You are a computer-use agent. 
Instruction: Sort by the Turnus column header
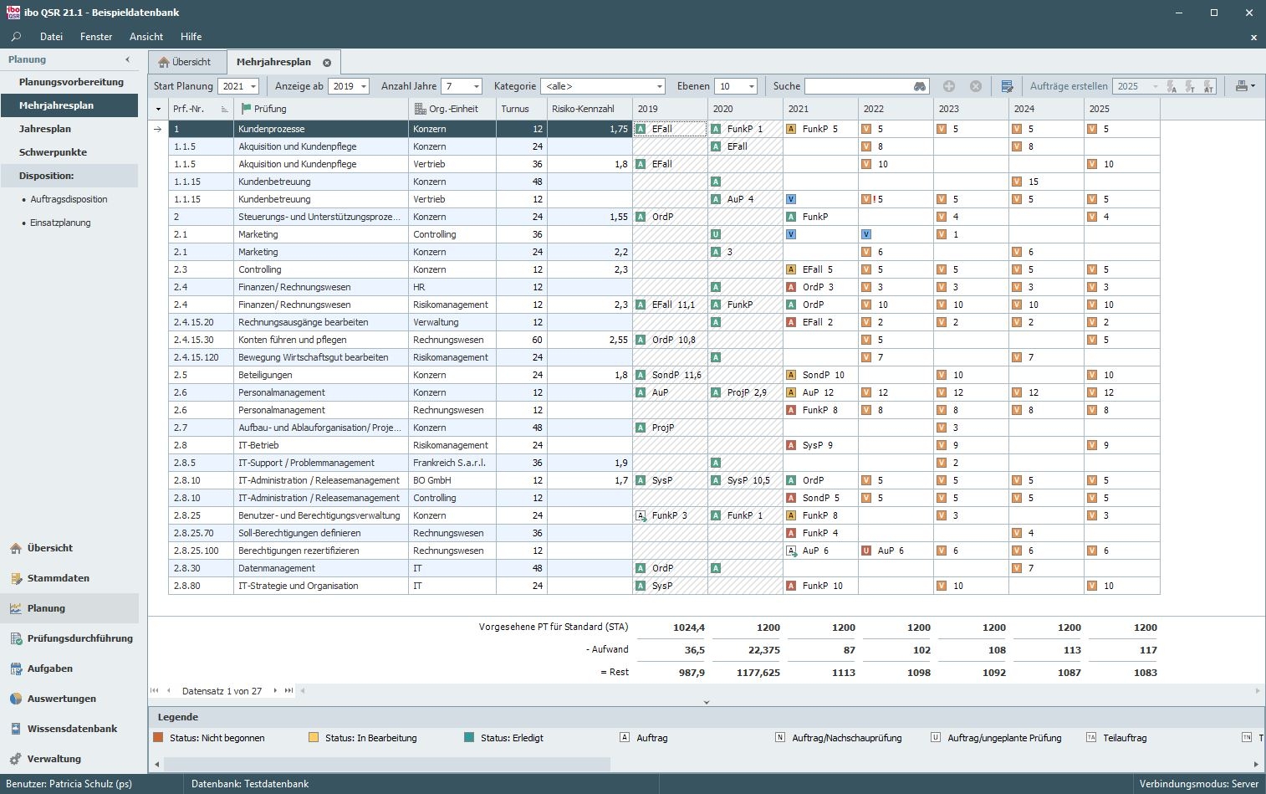522,109
